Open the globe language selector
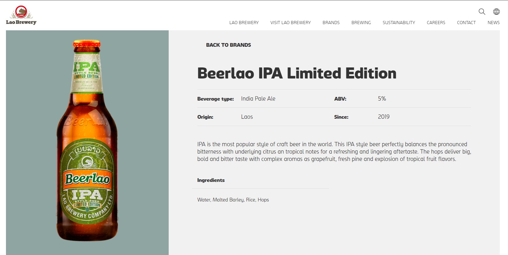This screenshot has height=255, width=508. 496,12
